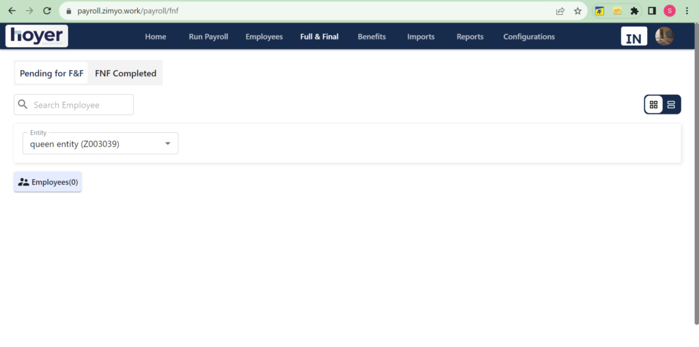Open the IN country selector
The height and width of the screenshot is (347, 699).
(x=634, y=37)
